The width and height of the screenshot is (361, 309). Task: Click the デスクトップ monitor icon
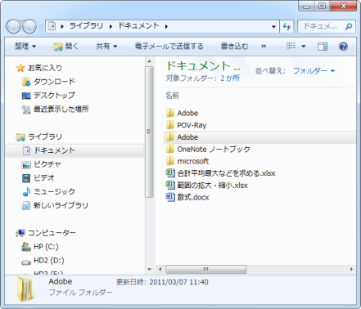click(26, 96)
